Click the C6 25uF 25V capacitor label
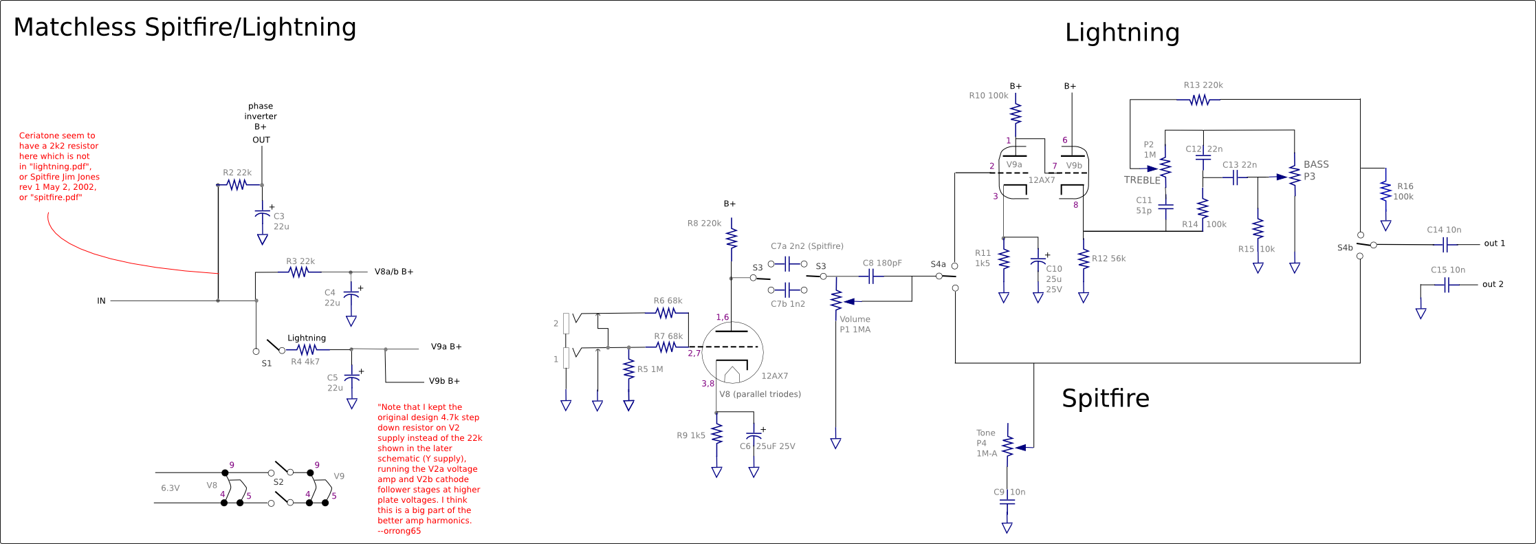This screenshot has height=544, width=1536. pyautogui.click(x=767, y=446)
